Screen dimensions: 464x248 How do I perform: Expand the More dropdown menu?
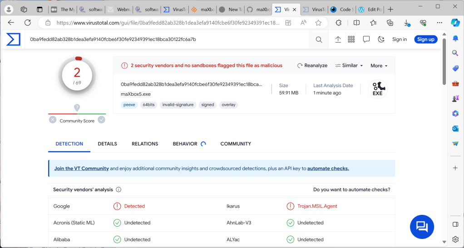[x=379, y=65]
